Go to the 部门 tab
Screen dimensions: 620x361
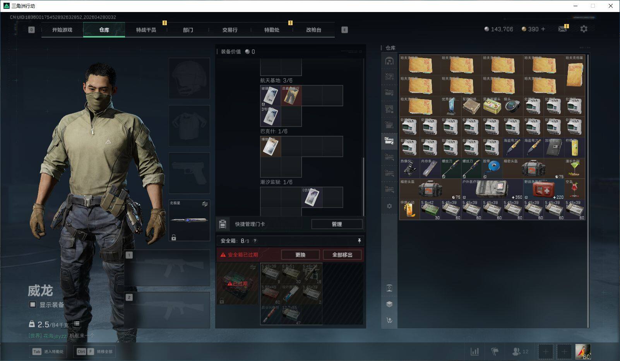(x=188, y=30)
